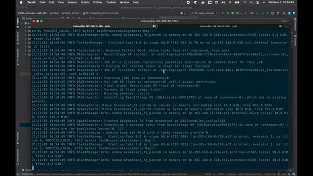Click the encoding indicator in PyCharm status bar
The height and width of the screenshot is (176, 313).
pyautogui.click(x=221, y=174)
